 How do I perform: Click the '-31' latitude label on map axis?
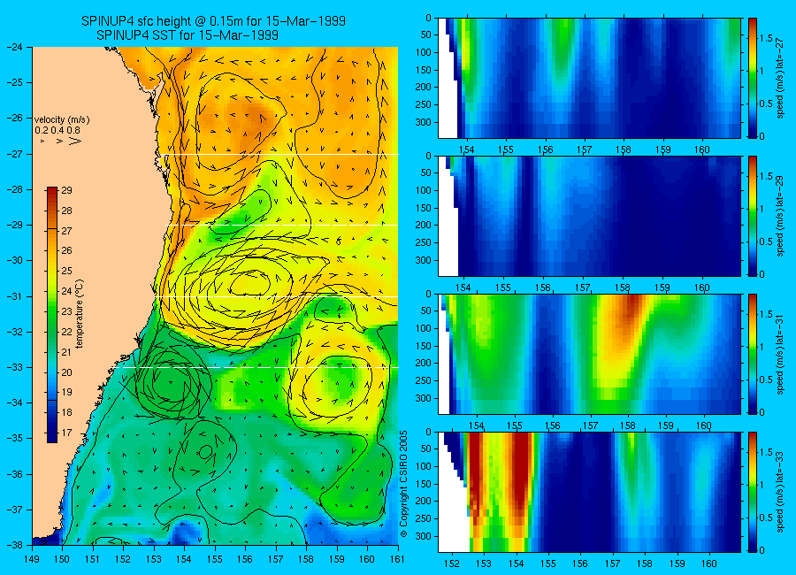click(16, 296)
